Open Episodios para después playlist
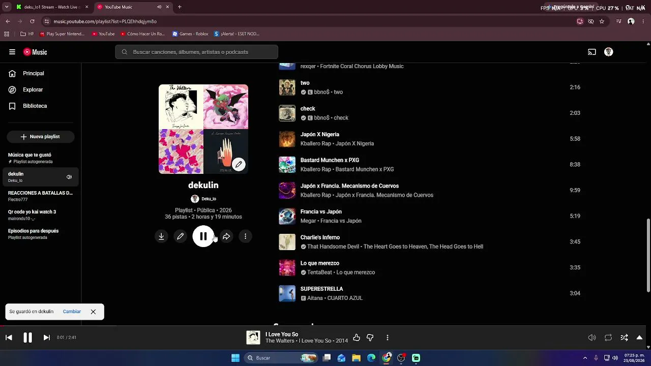Image resolution: width=651 pixels, height=366 pixels. 41,234
